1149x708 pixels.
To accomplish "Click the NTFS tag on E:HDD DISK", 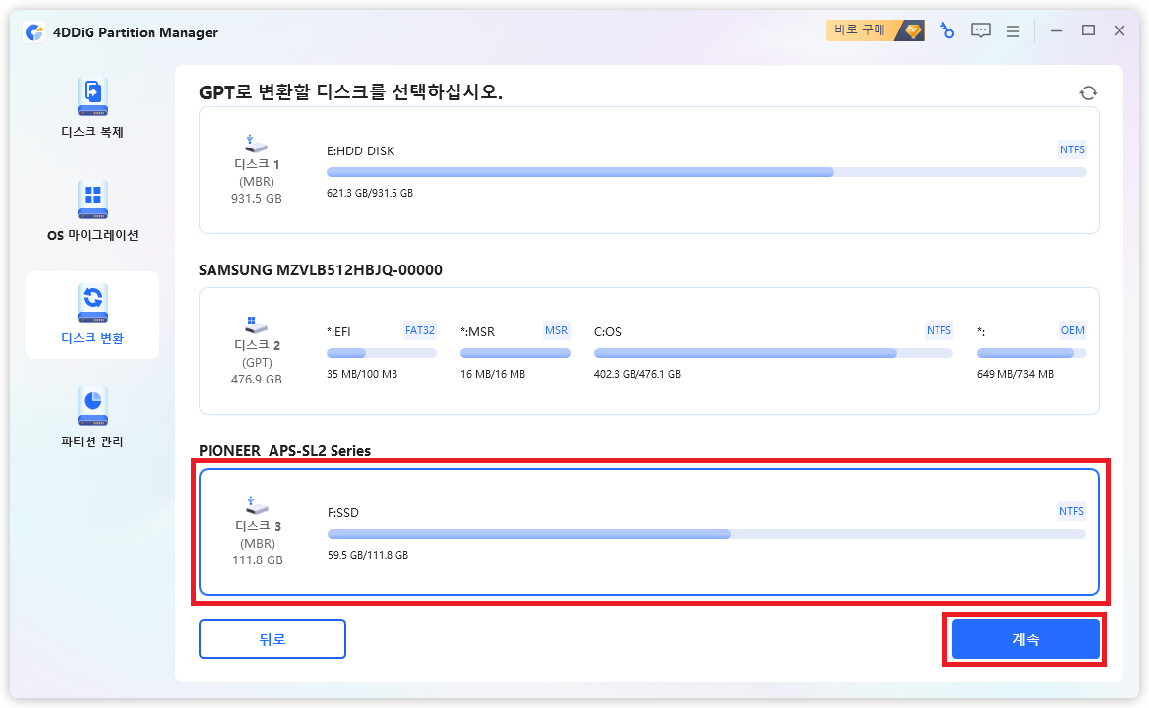I will [x=1072, y=149].
